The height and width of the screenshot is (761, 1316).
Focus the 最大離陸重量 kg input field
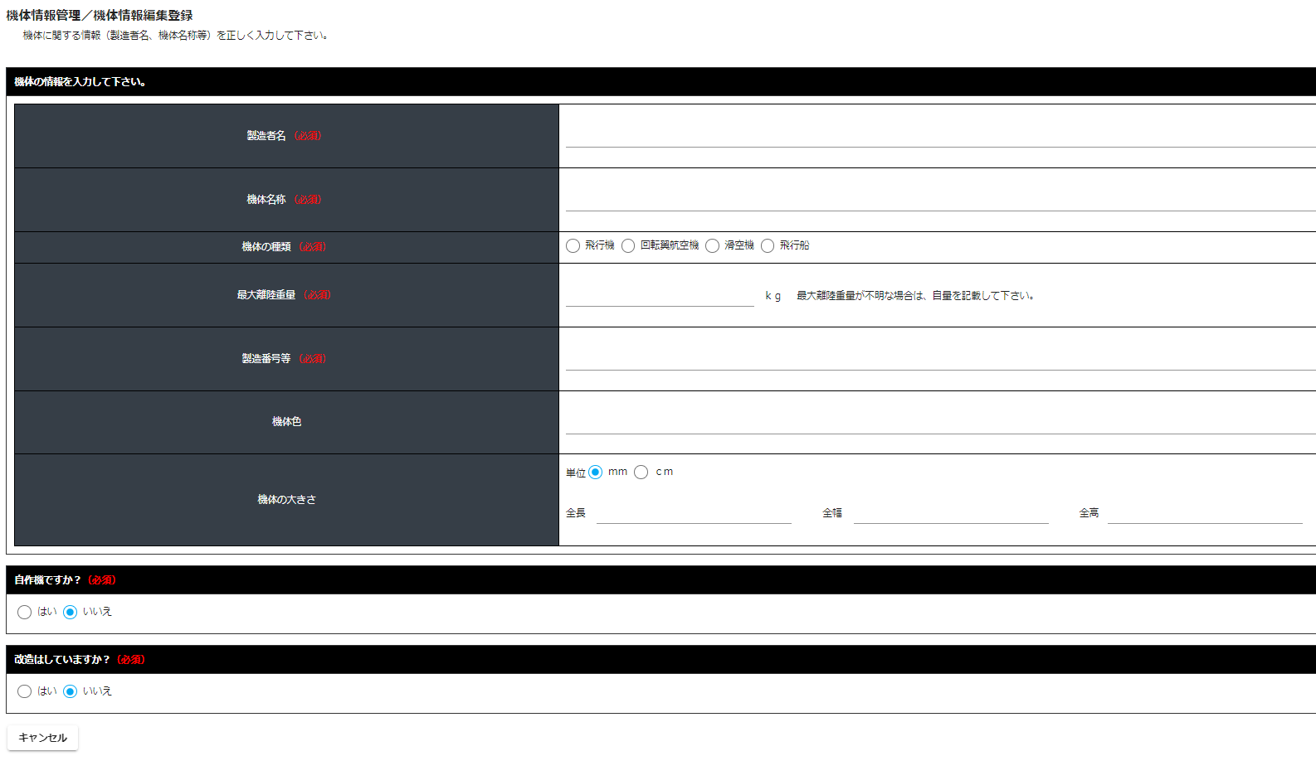click(x=660, y=295)
